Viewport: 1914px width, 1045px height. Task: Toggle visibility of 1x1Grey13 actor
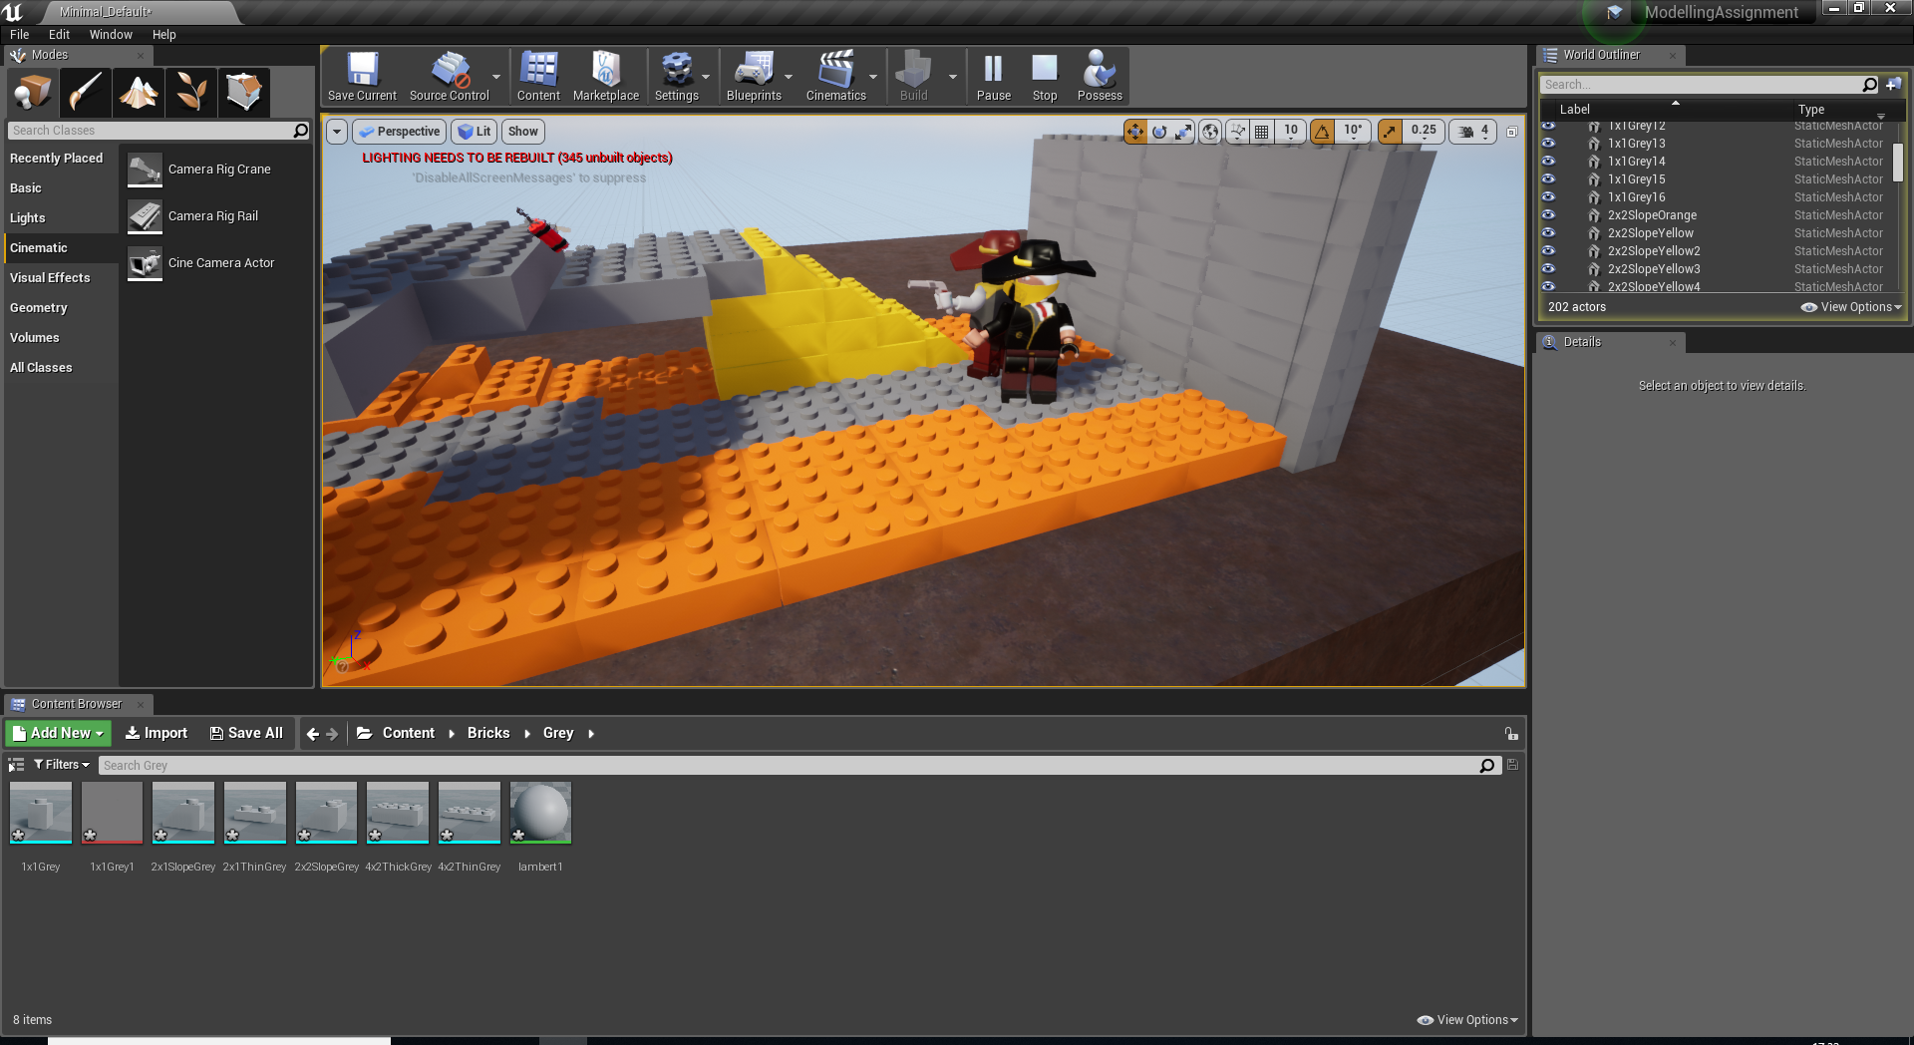point(1548,144)
